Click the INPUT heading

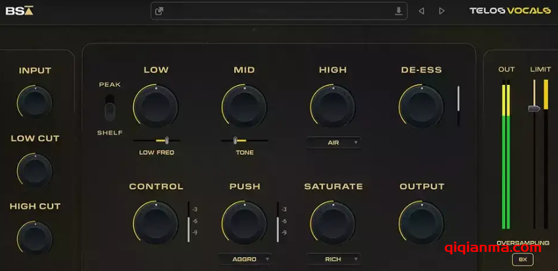point(35,71)
